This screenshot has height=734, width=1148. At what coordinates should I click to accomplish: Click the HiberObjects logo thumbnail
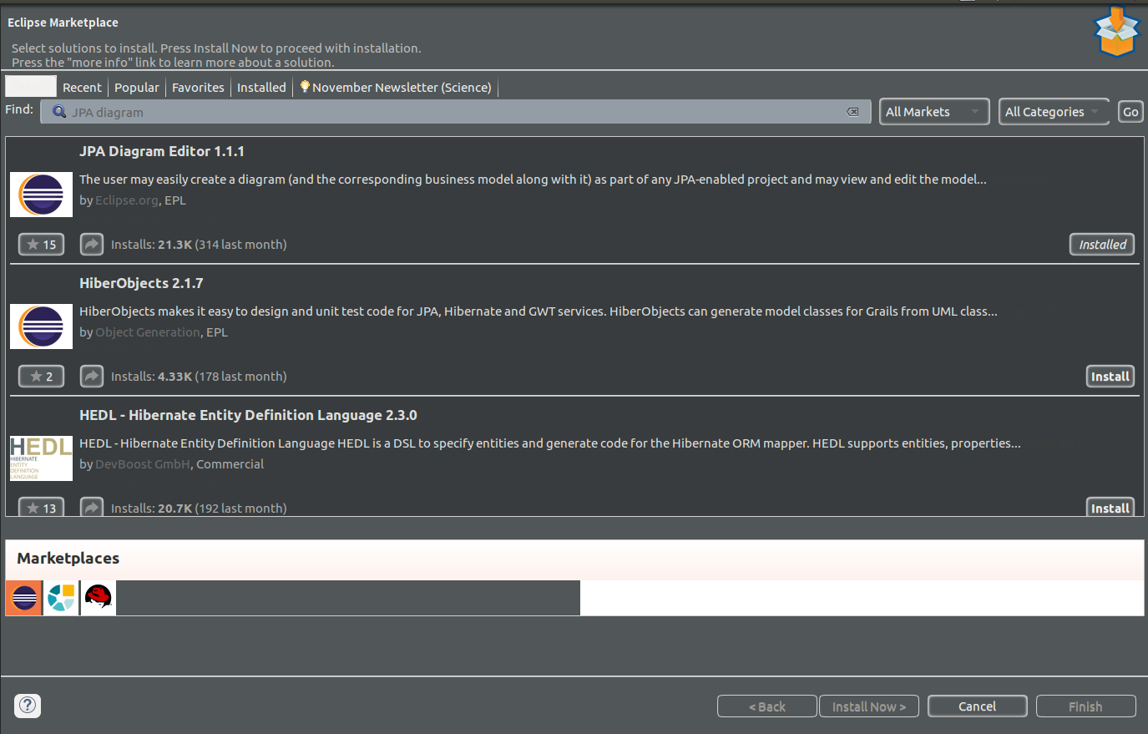(x=41, y=327)
